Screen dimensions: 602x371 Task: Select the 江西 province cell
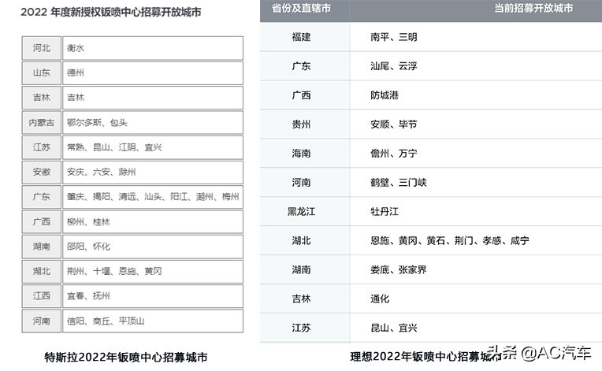point(42,296)
